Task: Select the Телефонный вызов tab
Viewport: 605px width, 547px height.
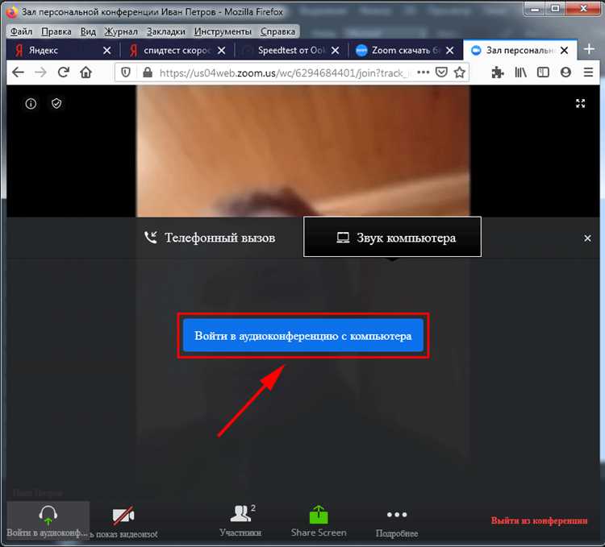Action: click(x=210, y=238)
